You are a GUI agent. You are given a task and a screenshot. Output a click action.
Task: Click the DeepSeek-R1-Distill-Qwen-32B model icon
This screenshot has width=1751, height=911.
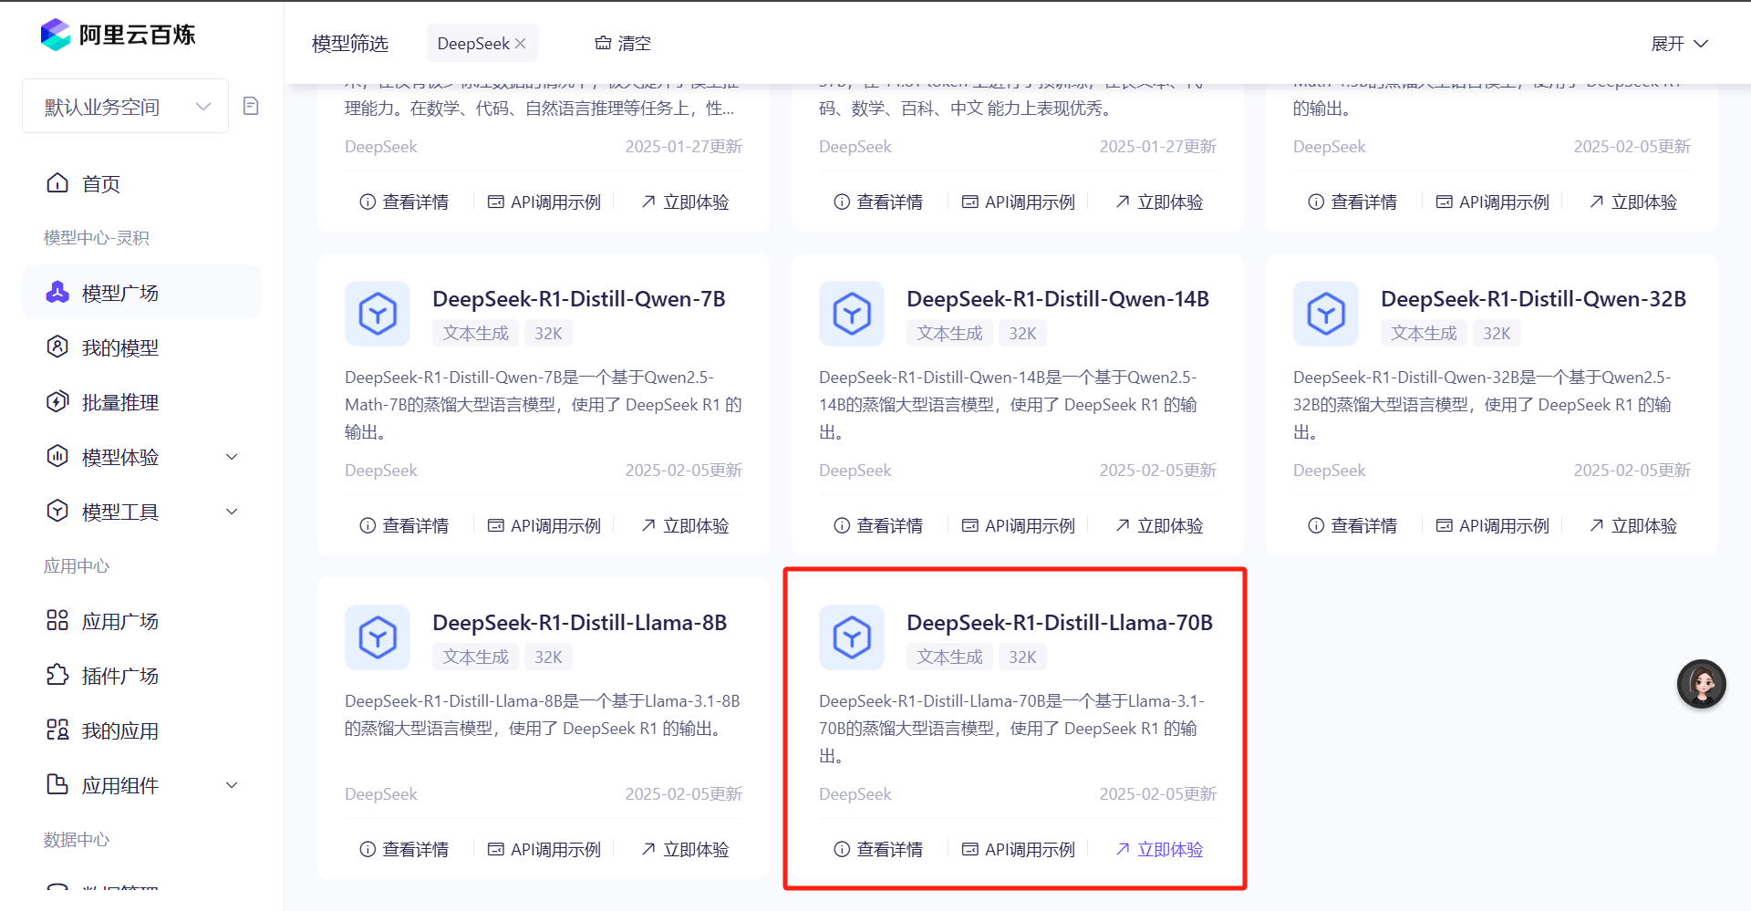1326,314
